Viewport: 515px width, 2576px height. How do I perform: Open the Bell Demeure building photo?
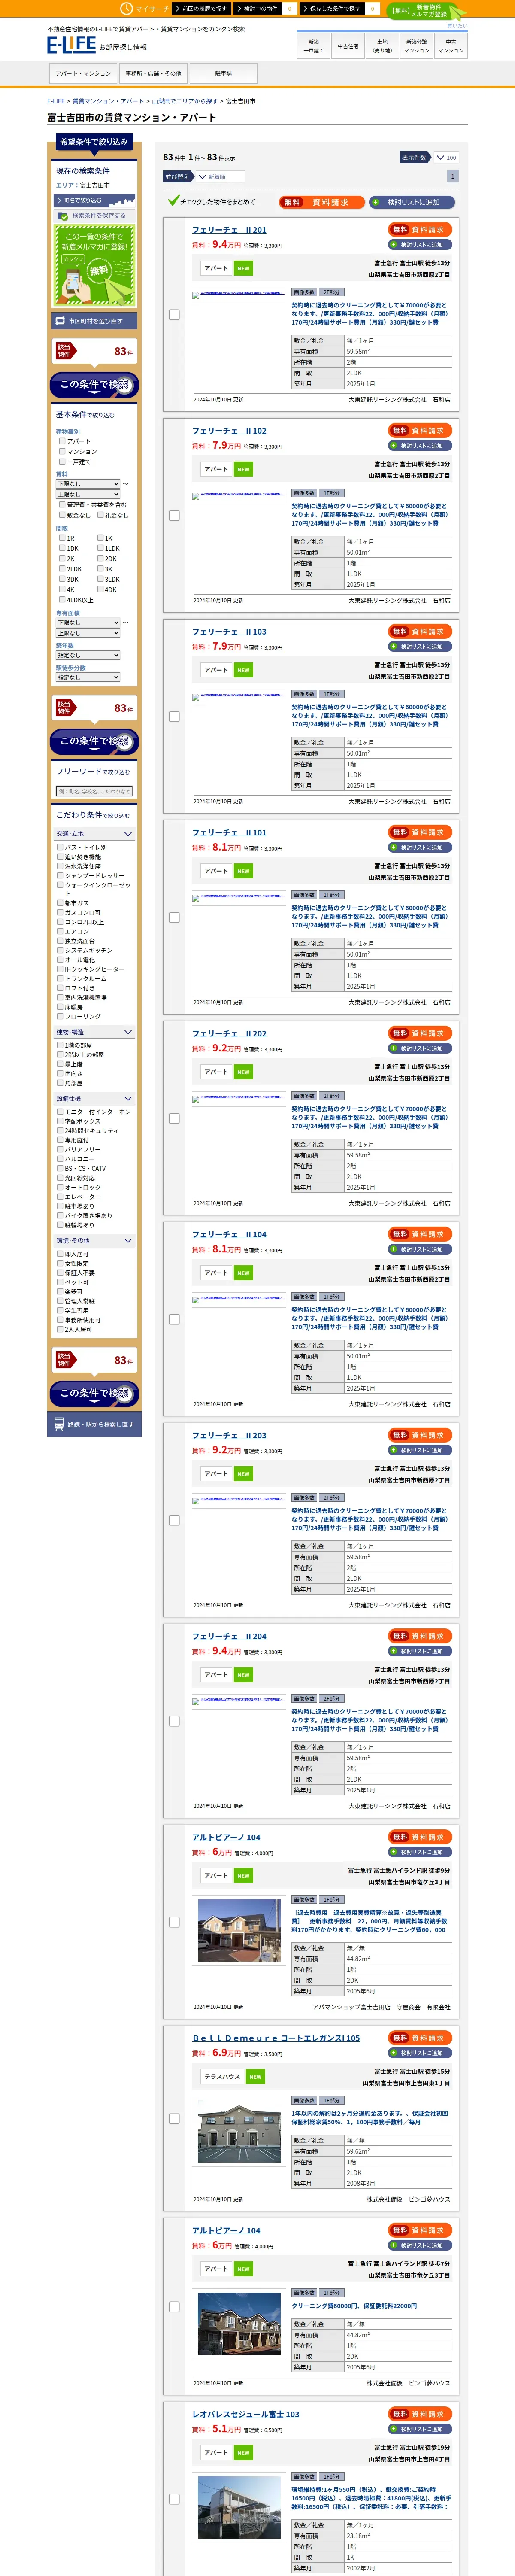pyautogui.click(x=239, y=2131)
